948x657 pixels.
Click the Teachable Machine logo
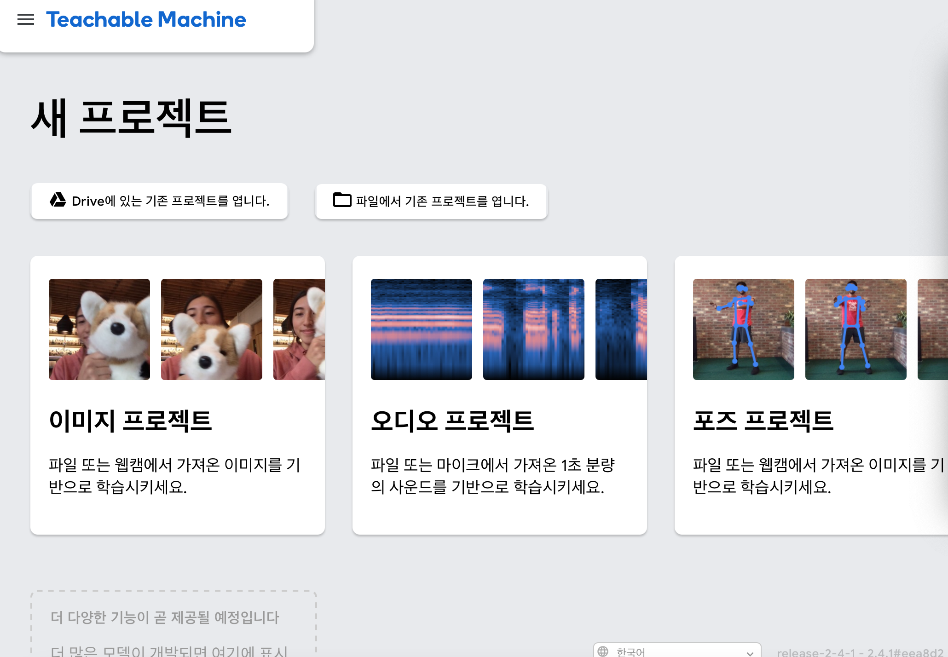tap(146, 19)
